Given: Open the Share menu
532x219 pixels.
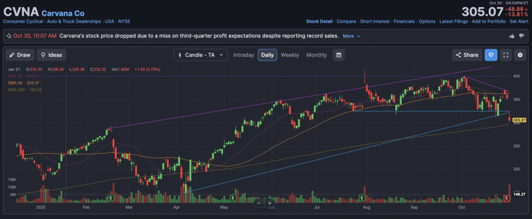Looking at the screenshot, I should click(467, 55).
